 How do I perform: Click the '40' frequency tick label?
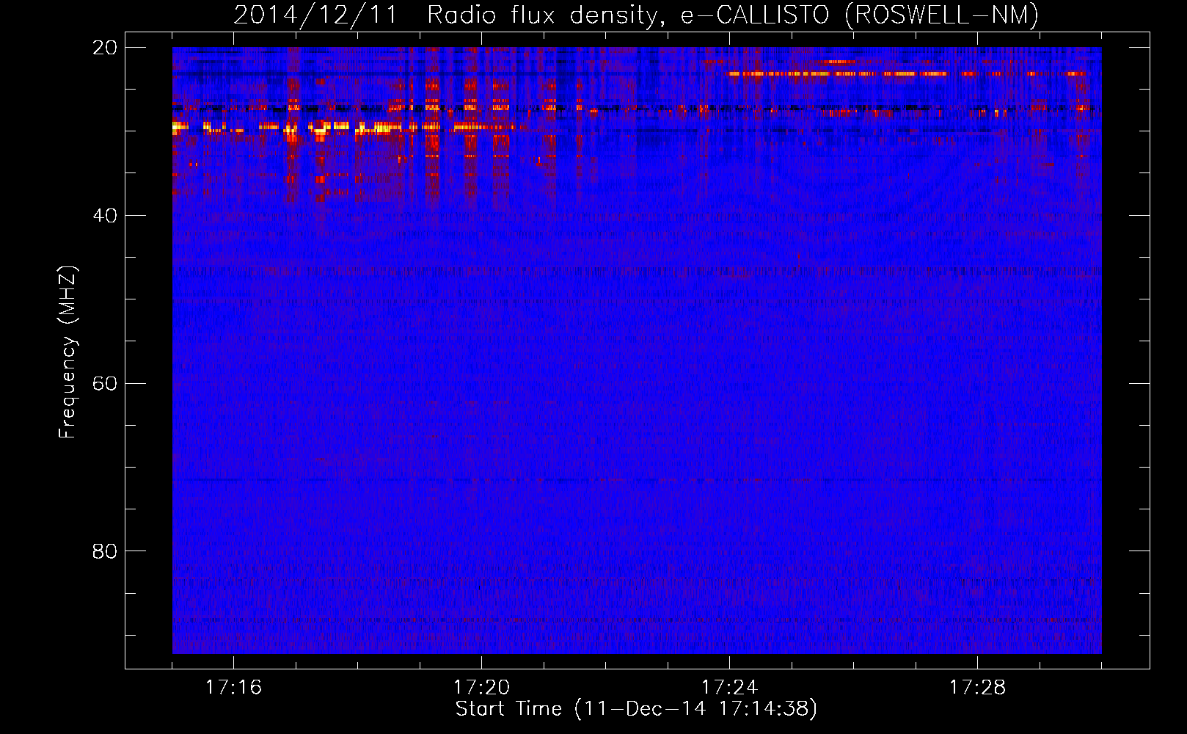(104, 216)
